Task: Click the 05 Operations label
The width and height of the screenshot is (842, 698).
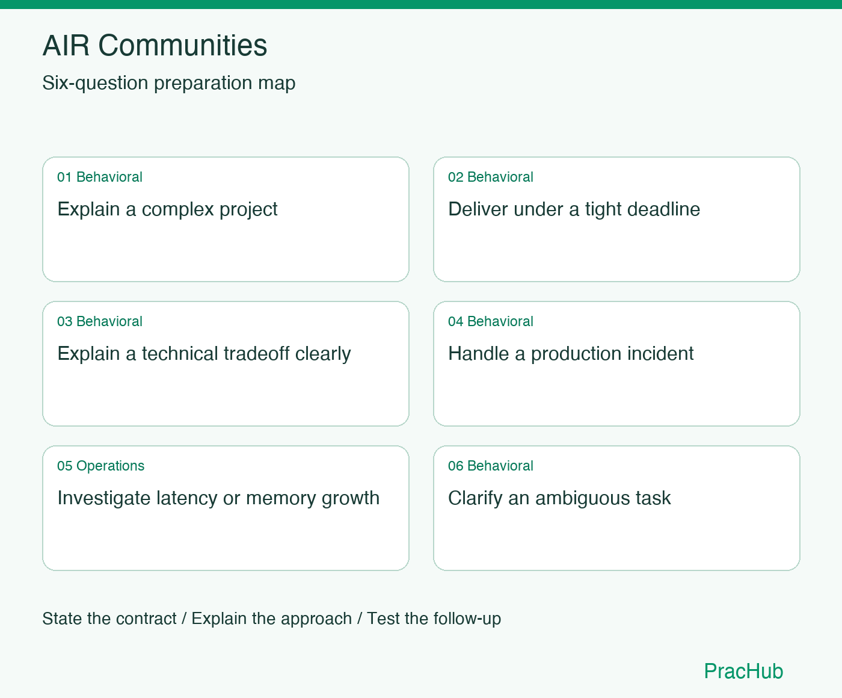Action: coord(101,466)
